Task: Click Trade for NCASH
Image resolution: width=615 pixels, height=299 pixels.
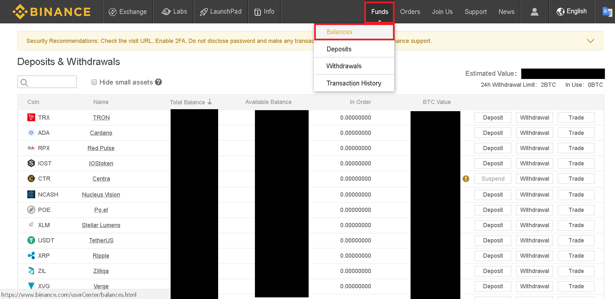Action: click(576, 195)
